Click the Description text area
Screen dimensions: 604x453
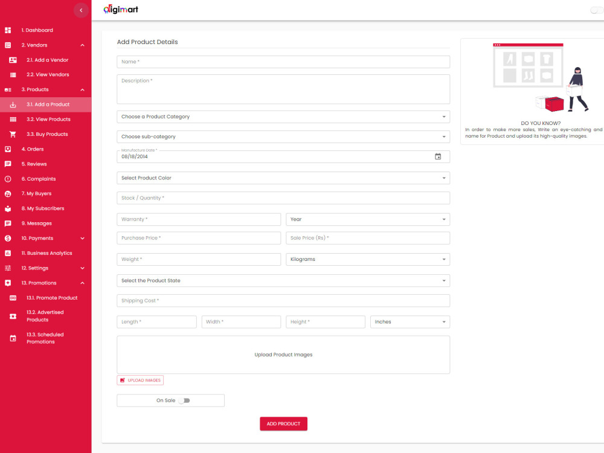click(x=283, y=89)
